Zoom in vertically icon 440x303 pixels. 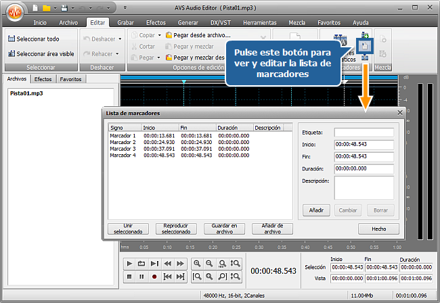pyautogui.click(x=235, y=264)
